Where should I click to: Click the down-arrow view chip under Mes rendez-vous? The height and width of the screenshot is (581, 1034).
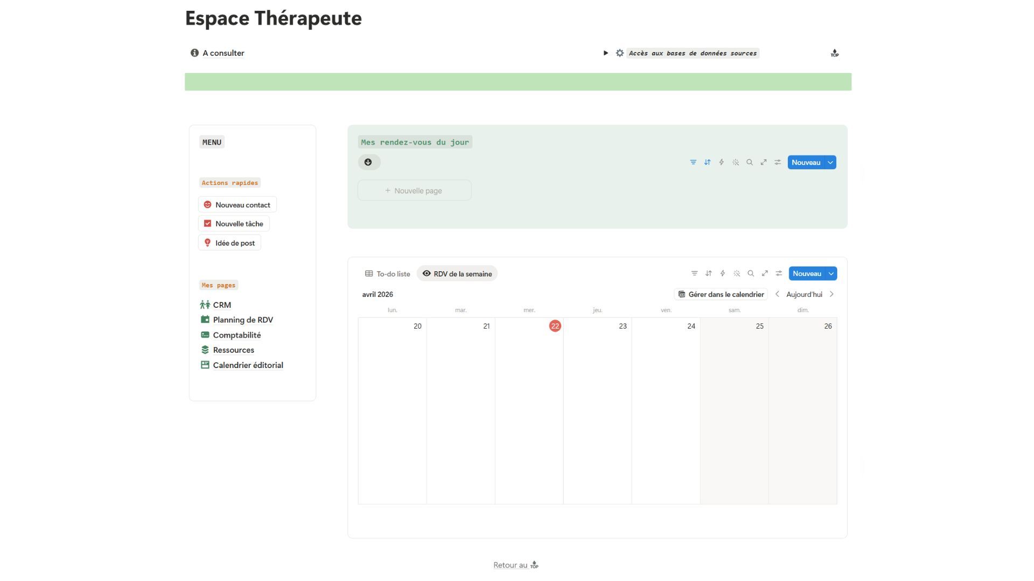coord(369,162)
